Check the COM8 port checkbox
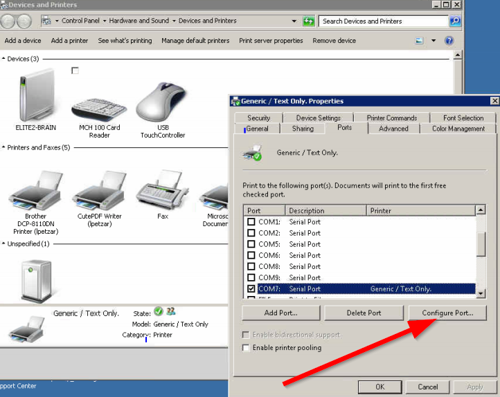The image size is (500, 397). 251,266
